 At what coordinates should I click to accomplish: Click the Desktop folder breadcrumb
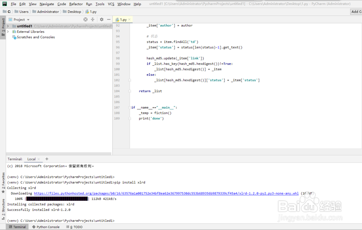72,12
